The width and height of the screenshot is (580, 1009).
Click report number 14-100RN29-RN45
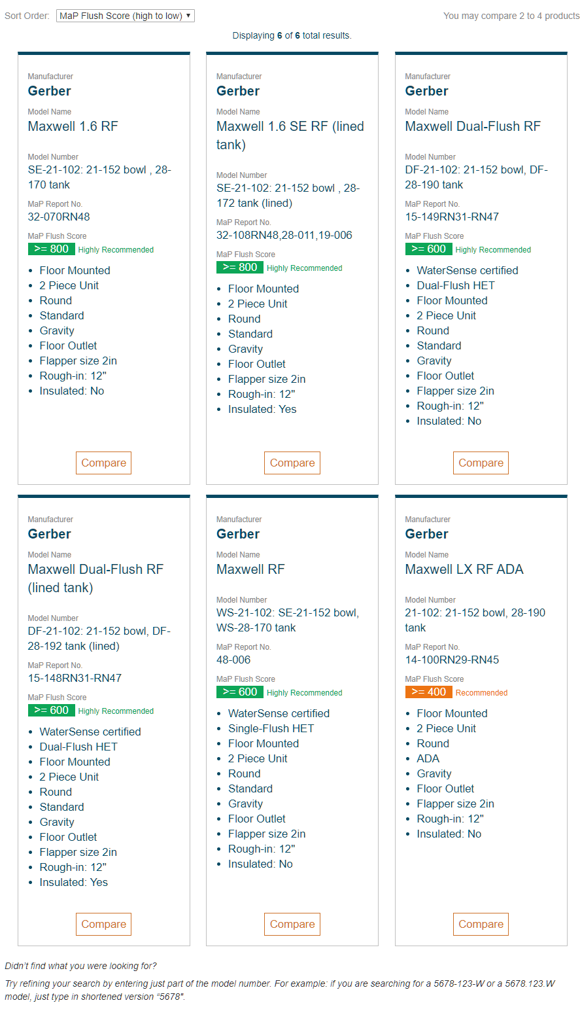[452, 660]
